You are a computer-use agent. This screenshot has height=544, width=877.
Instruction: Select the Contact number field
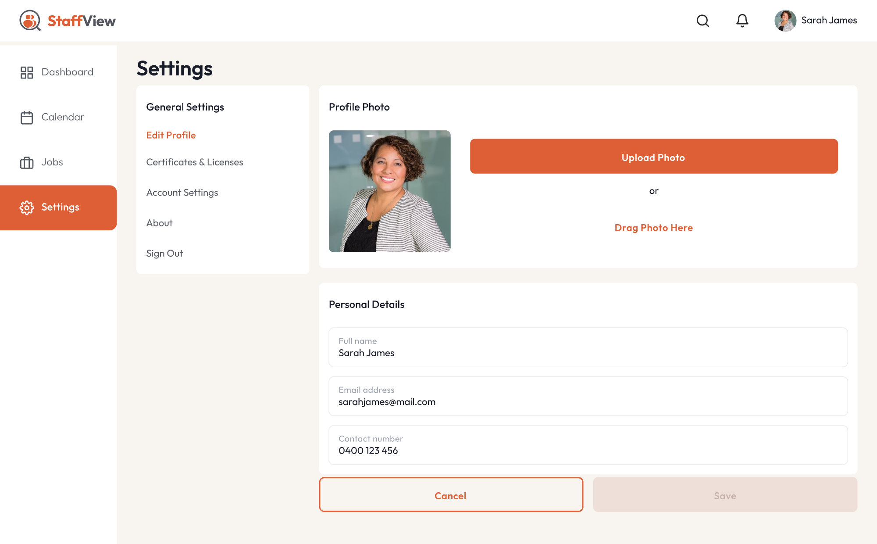(x=588, y=445)
